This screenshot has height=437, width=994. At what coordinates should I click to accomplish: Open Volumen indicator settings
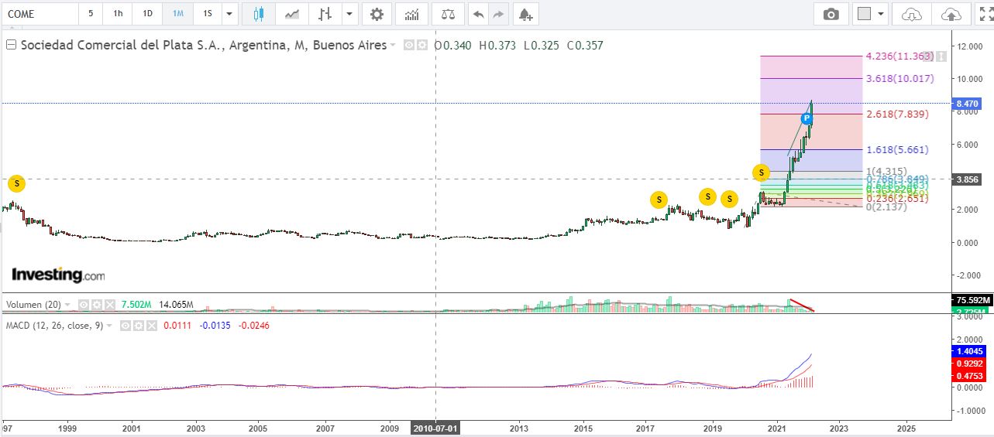[x=96, y=305]
